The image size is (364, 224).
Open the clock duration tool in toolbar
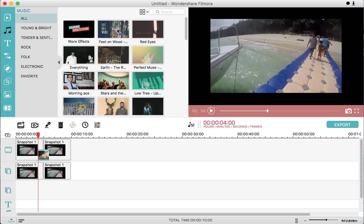click(85, 125)
